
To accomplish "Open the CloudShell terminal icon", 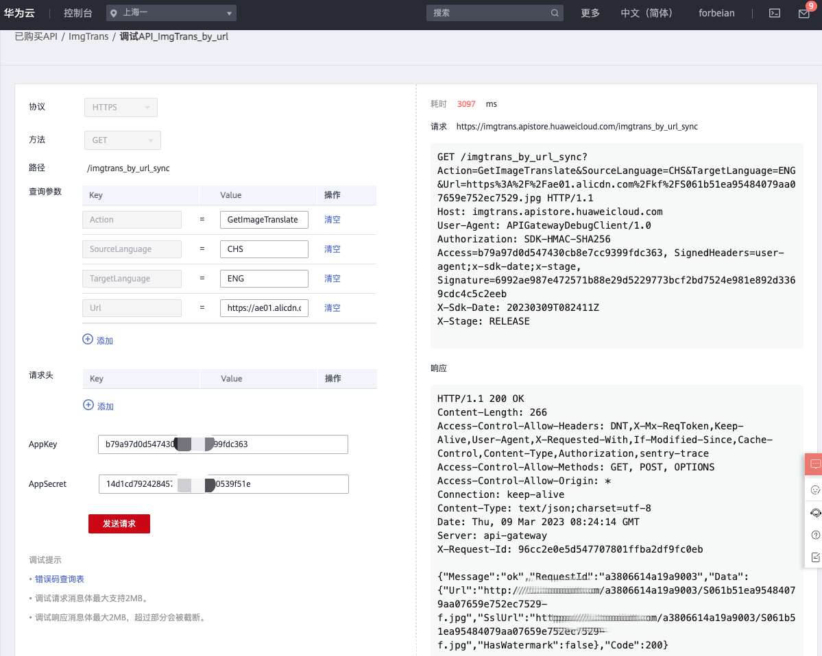I will 775,13.
